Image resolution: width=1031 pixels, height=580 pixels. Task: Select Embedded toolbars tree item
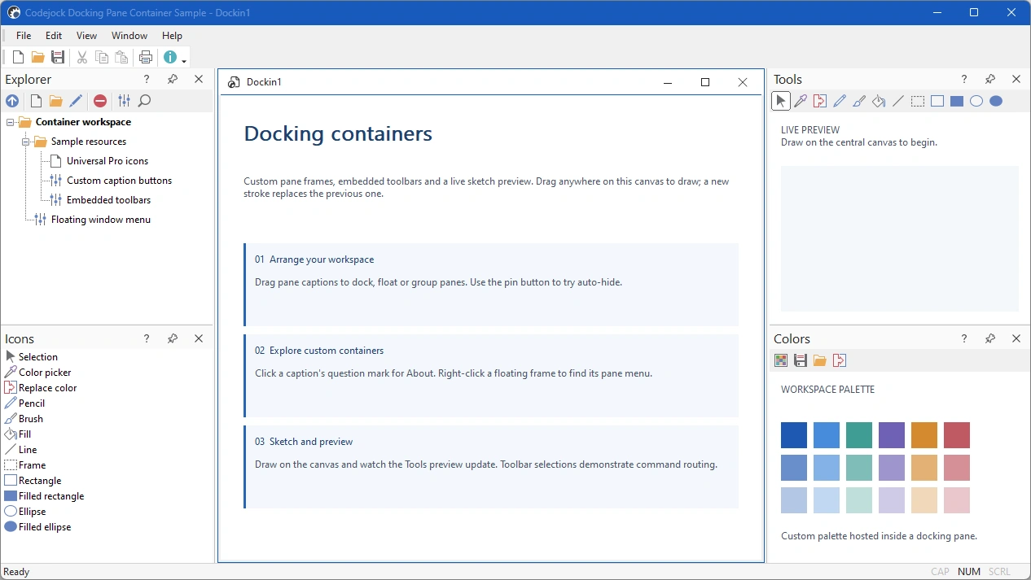pyautogui.click(x=108, y=200)
